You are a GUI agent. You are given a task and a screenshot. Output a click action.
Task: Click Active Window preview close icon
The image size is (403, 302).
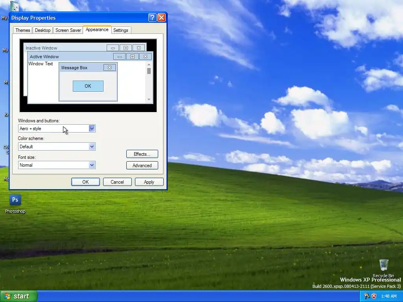(145, 57)
